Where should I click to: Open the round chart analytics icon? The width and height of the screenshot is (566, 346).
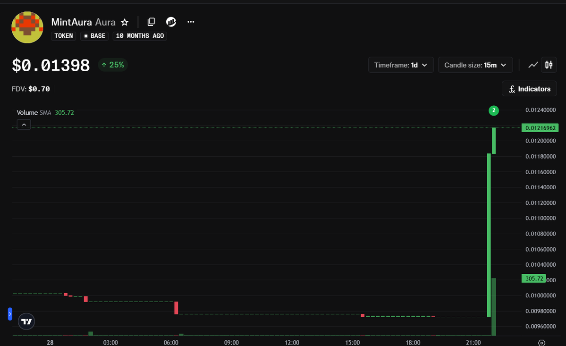171,22
